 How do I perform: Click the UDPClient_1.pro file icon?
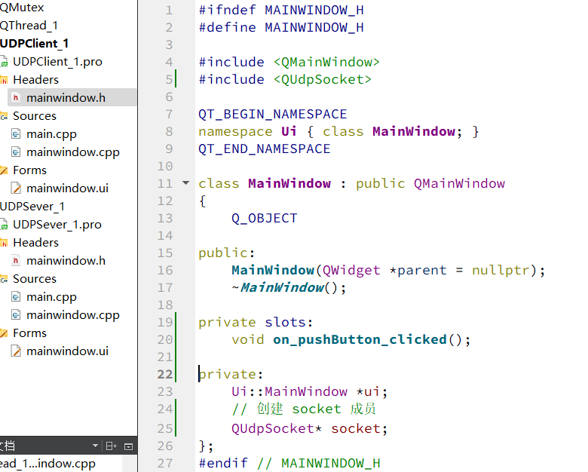click(x=4, y=62)
